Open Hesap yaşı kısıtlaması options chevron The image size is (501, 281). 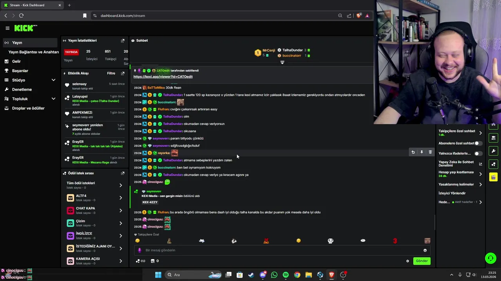(x=481, y=174)
